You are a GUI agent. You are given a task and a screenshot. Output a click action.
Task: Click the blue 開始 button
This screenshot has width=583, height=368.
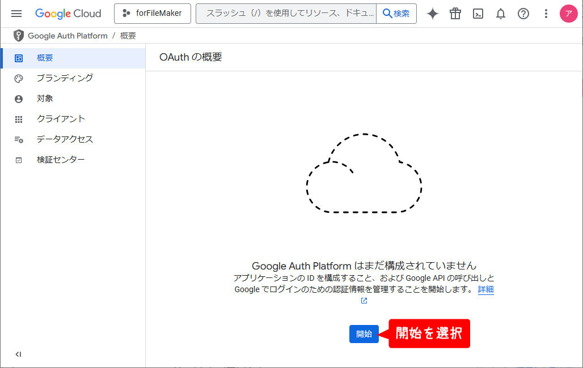point(364,334)
